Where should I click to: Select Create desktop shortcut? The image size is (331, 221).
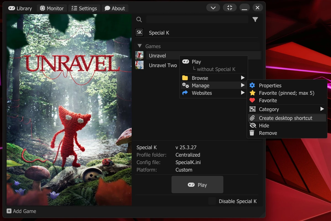[287, 118]
